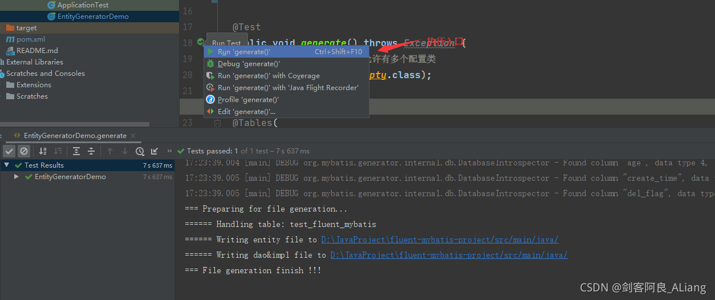Run 'generate()' from the context menu
The height and width of the screenshot is (300, 715).
286,52
